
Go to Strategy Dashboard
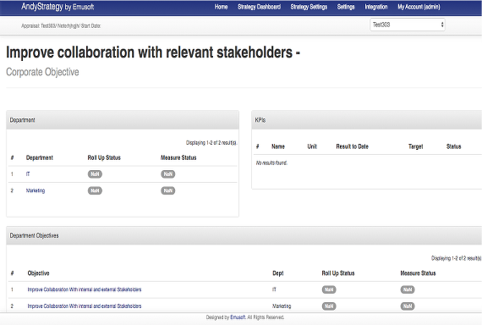(x=259, y=7)
